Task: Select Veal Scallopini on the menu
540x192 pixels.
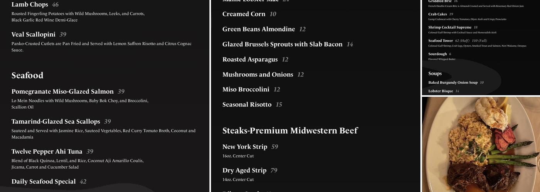Action: (x=34, y=35)
